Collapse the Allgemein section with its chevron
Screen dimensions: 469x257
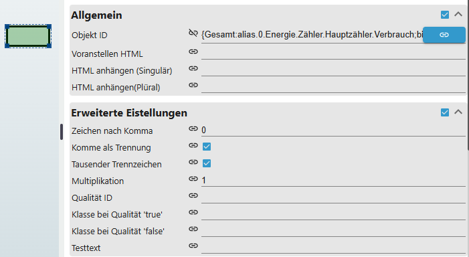458,14
